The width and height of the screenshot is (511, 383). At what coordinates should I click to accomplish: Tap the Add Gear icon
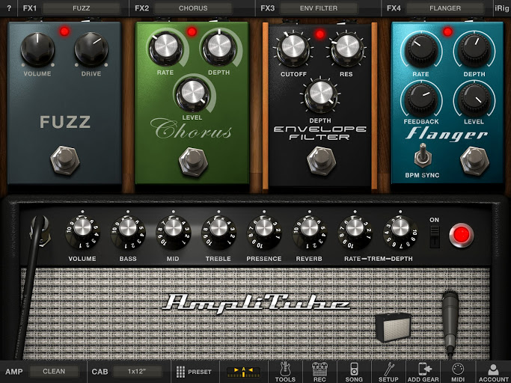coord(424,371)
